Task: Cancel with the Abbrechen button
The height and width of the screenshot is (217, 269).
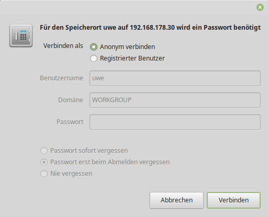Action: (x=176, y=200)
